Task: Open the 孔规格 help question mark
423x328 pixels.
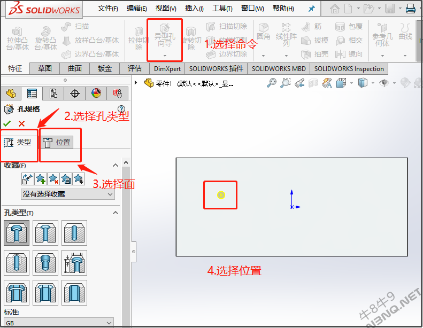Action: (121, 108)
